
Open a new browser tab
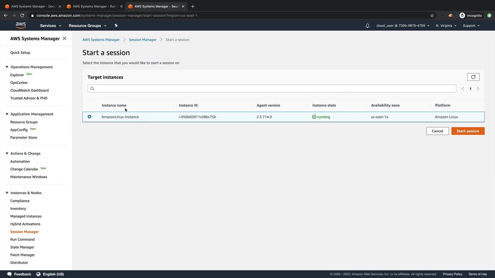(x=193, y=6)
